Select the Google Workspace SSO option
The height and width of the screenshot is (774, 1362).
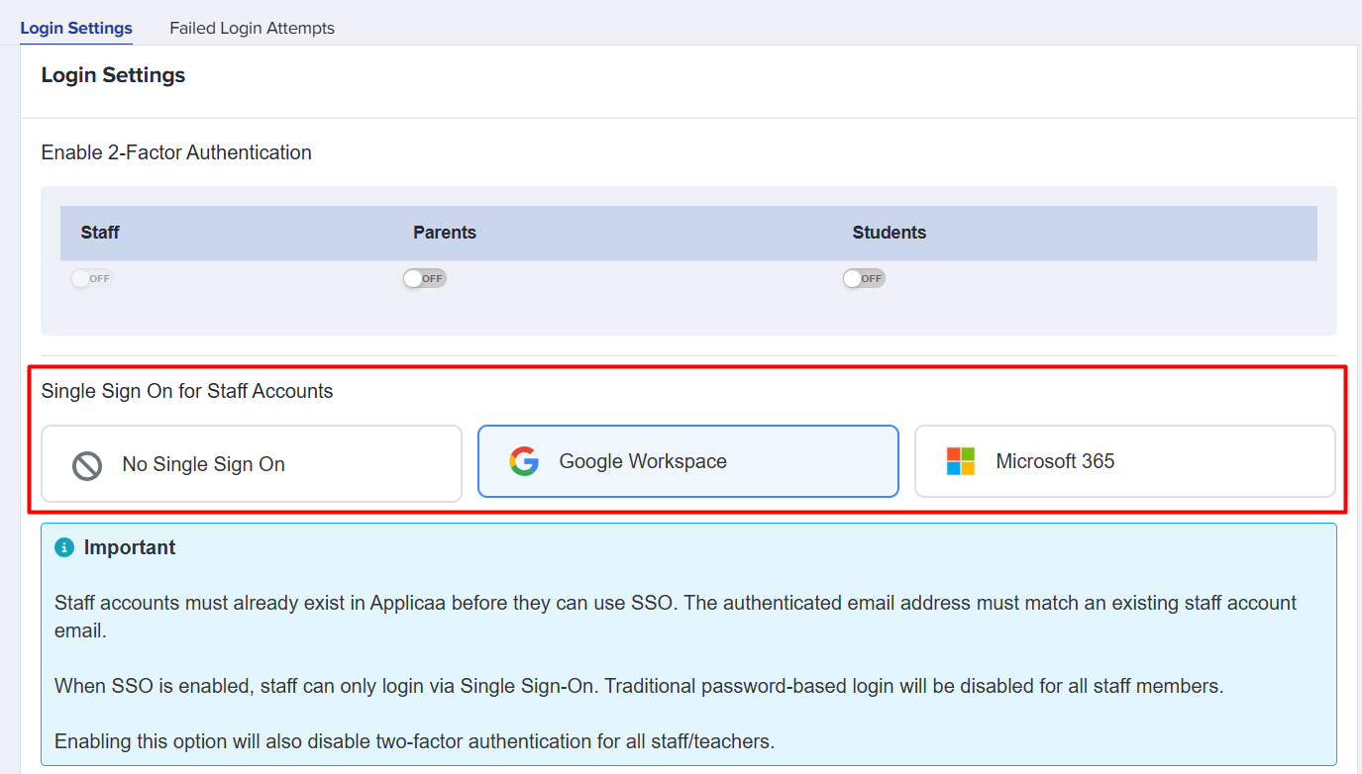[687, 460]
